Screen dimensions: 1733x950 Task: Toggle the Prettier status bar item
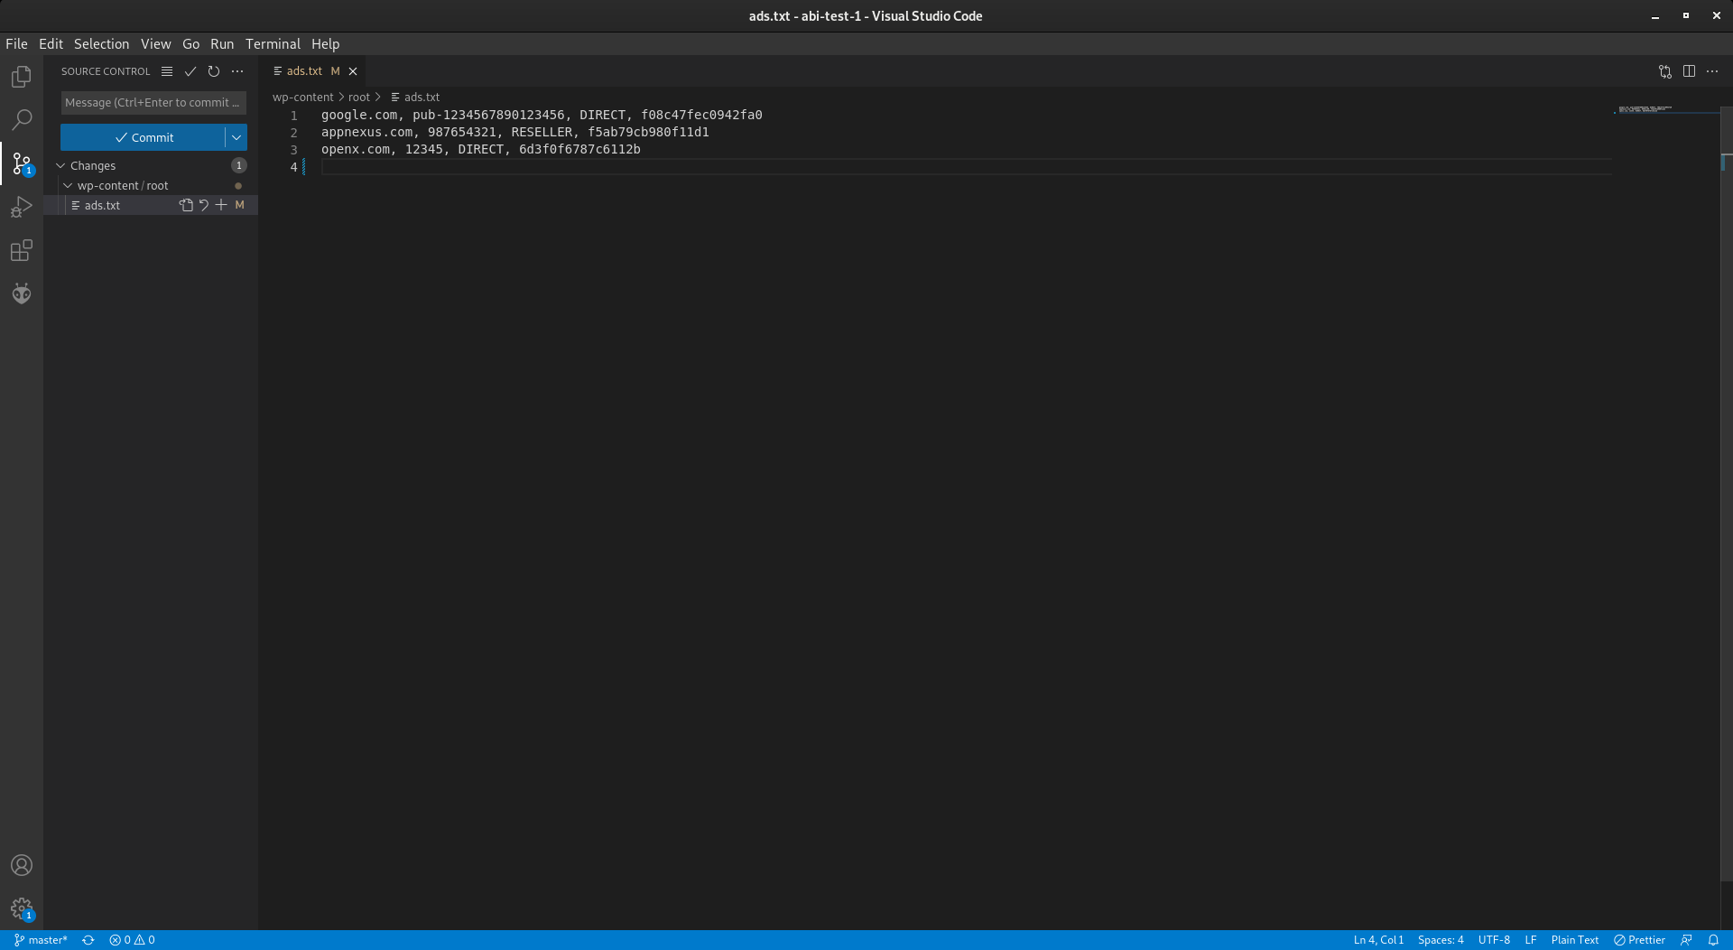(x=1639, y=940)
